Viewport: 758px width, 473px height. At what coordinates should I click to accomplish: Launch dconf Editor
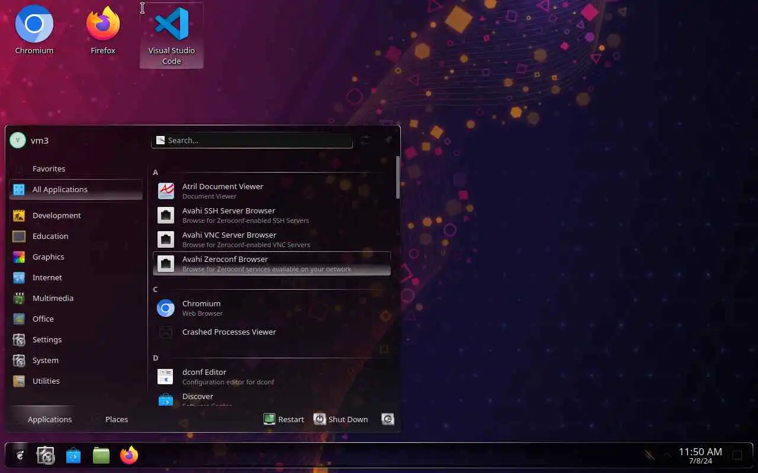click(272, 377)
